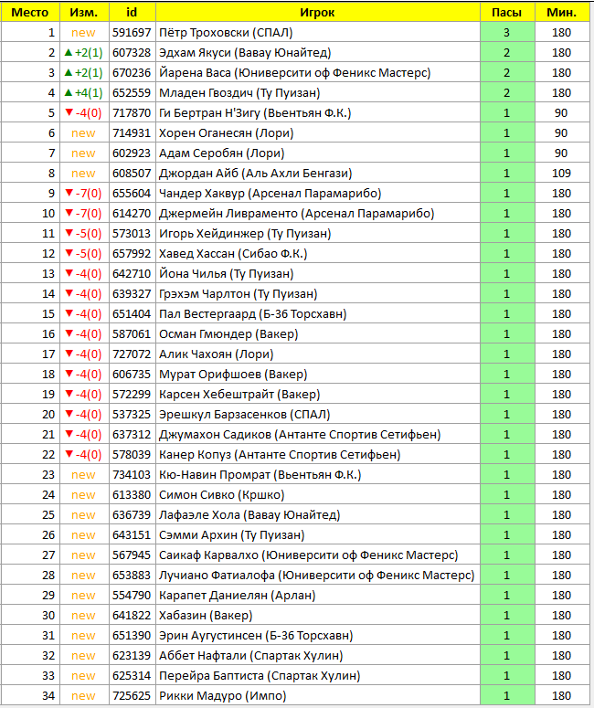Select player Адам Серобян (Лори)
Screen dimensions: 594x708
[x=221, y=153]
